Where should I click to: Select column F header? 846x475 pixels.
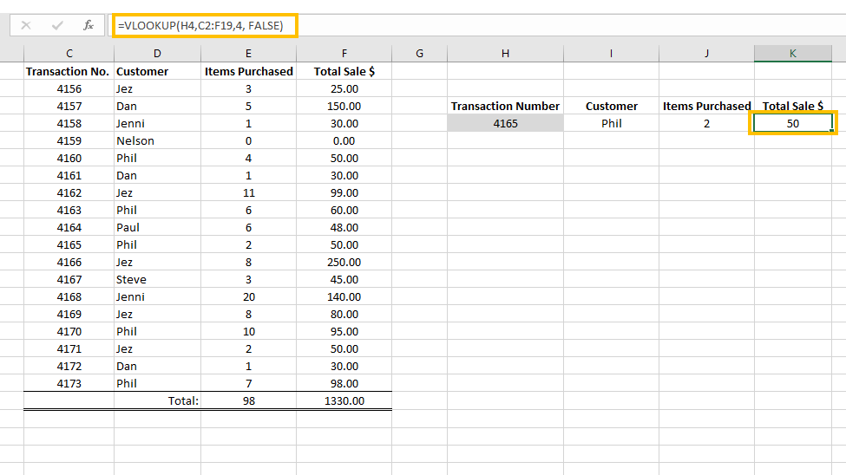[344, 54]
